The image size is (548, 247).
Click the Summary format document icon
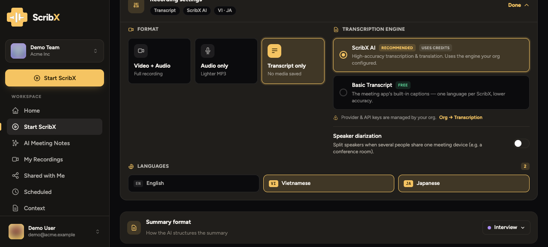134,227
